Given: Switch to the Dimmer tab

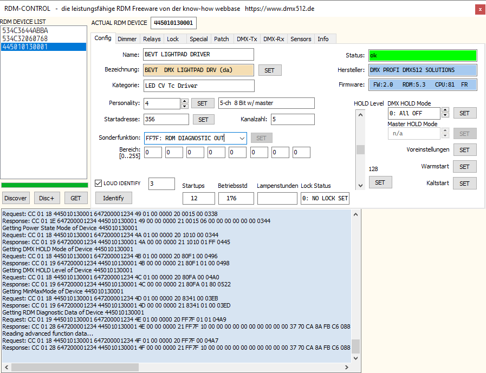Looking at the screenshot, I should (x=127, y=39).
